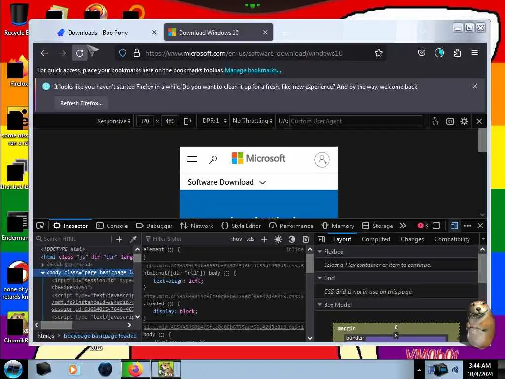Switch to the Changes sidebar tab
This screenshot has width=505, height=379.
[x=412, y=239]
